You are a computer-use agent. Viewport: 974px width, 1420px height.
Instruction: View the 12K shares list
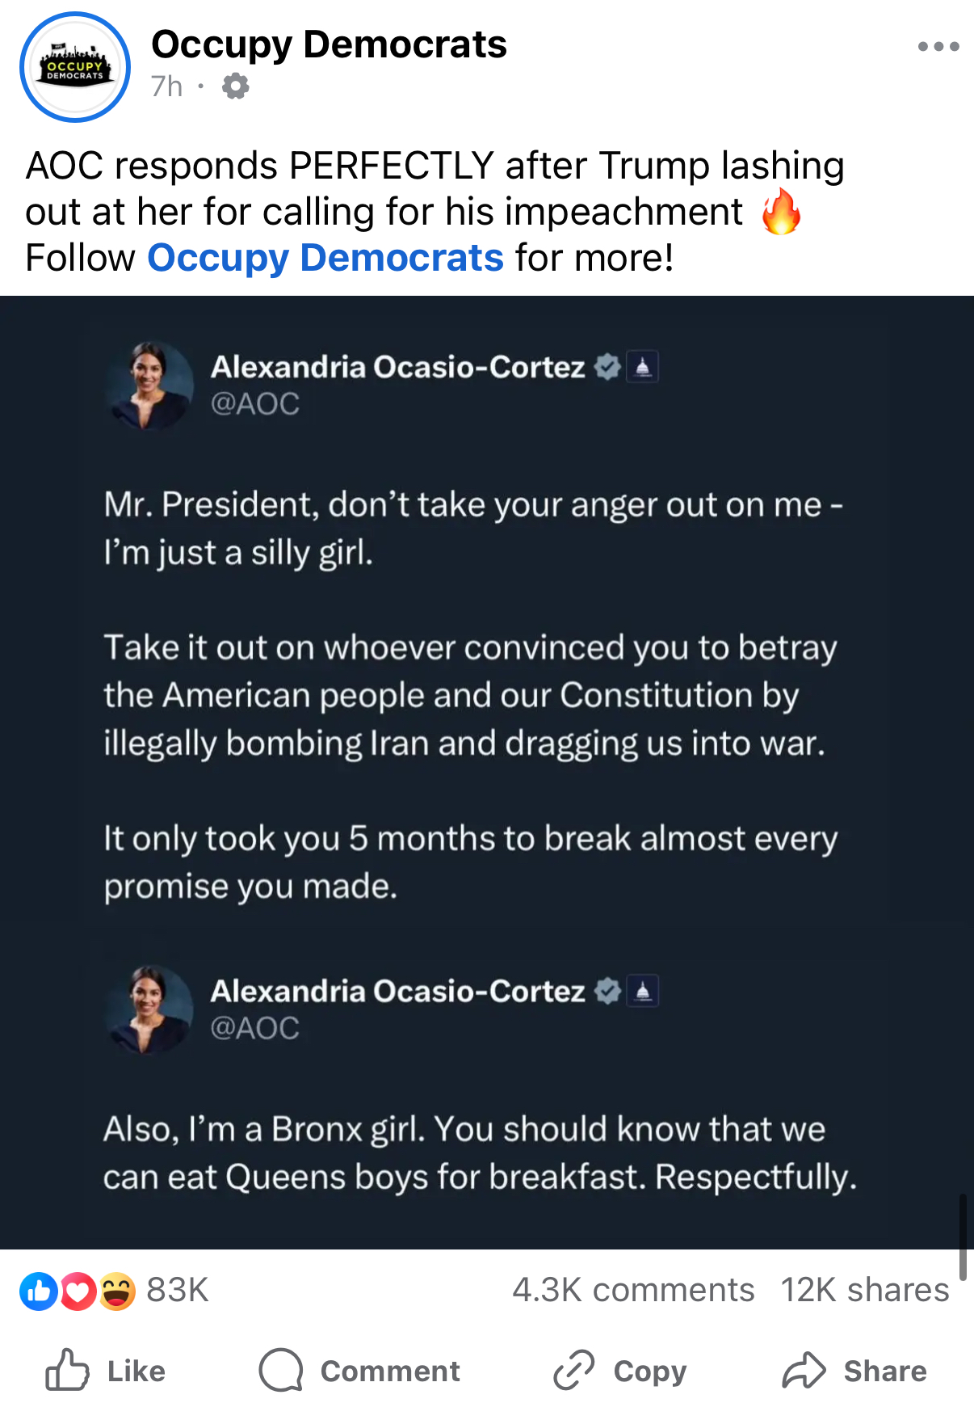point(865,1290)
